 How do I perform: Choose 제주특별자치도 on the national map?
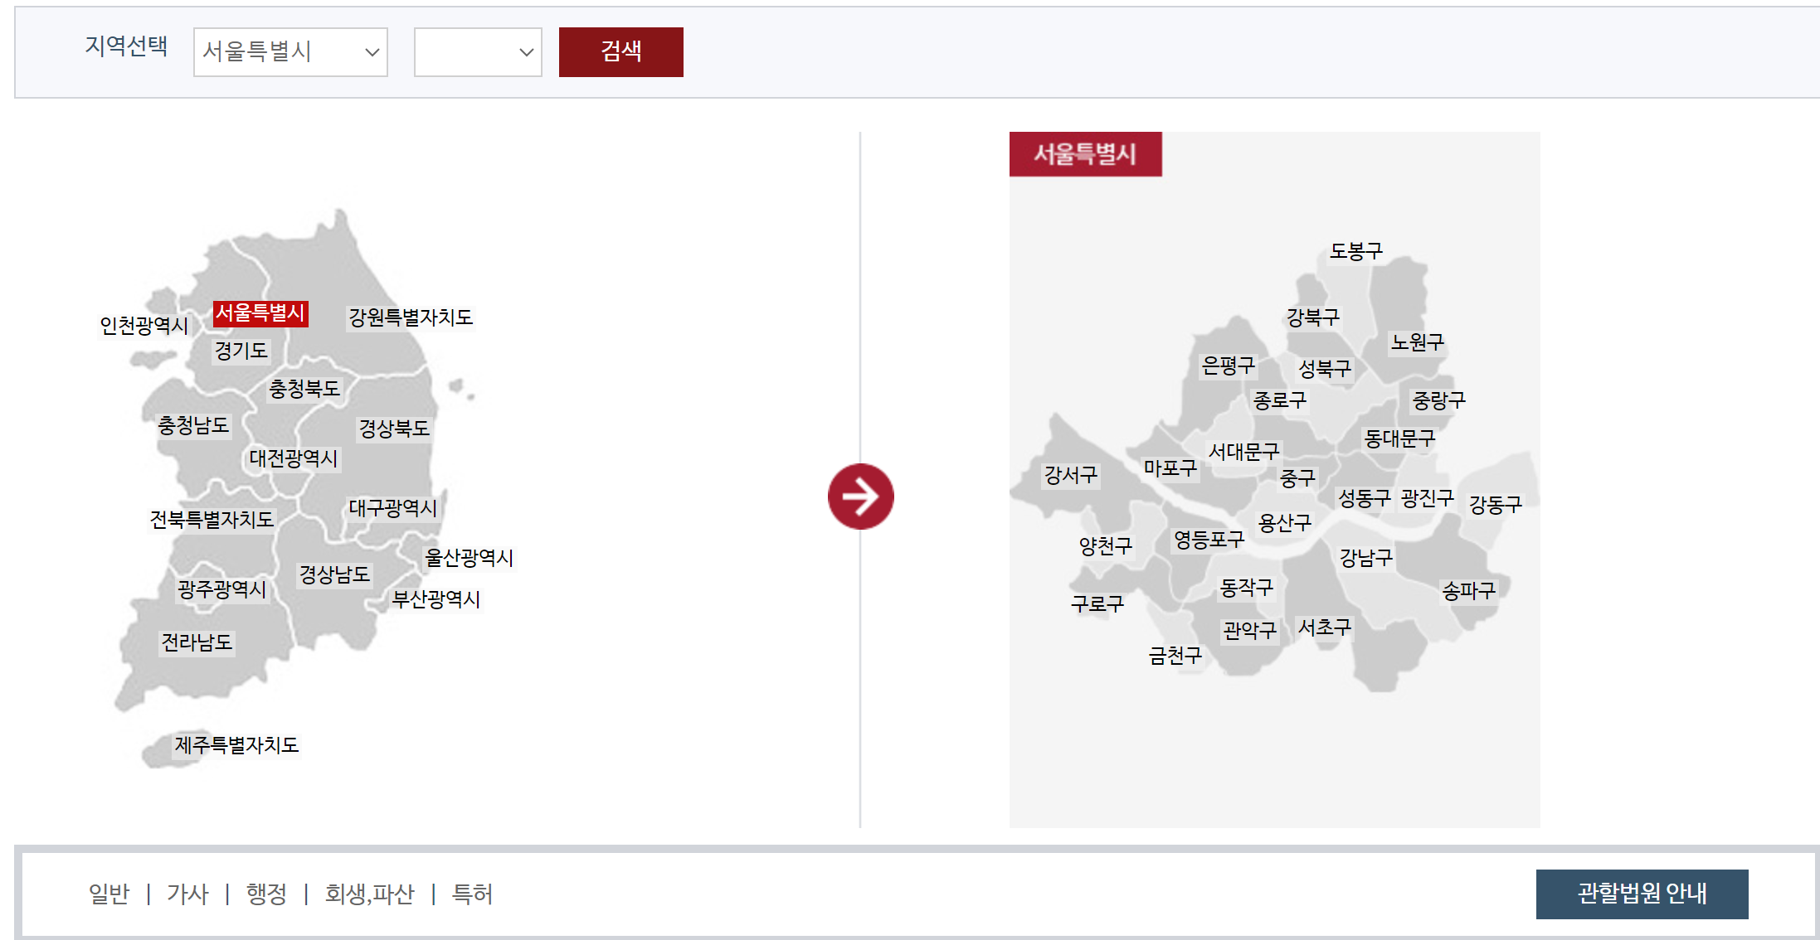coord(236,745)
